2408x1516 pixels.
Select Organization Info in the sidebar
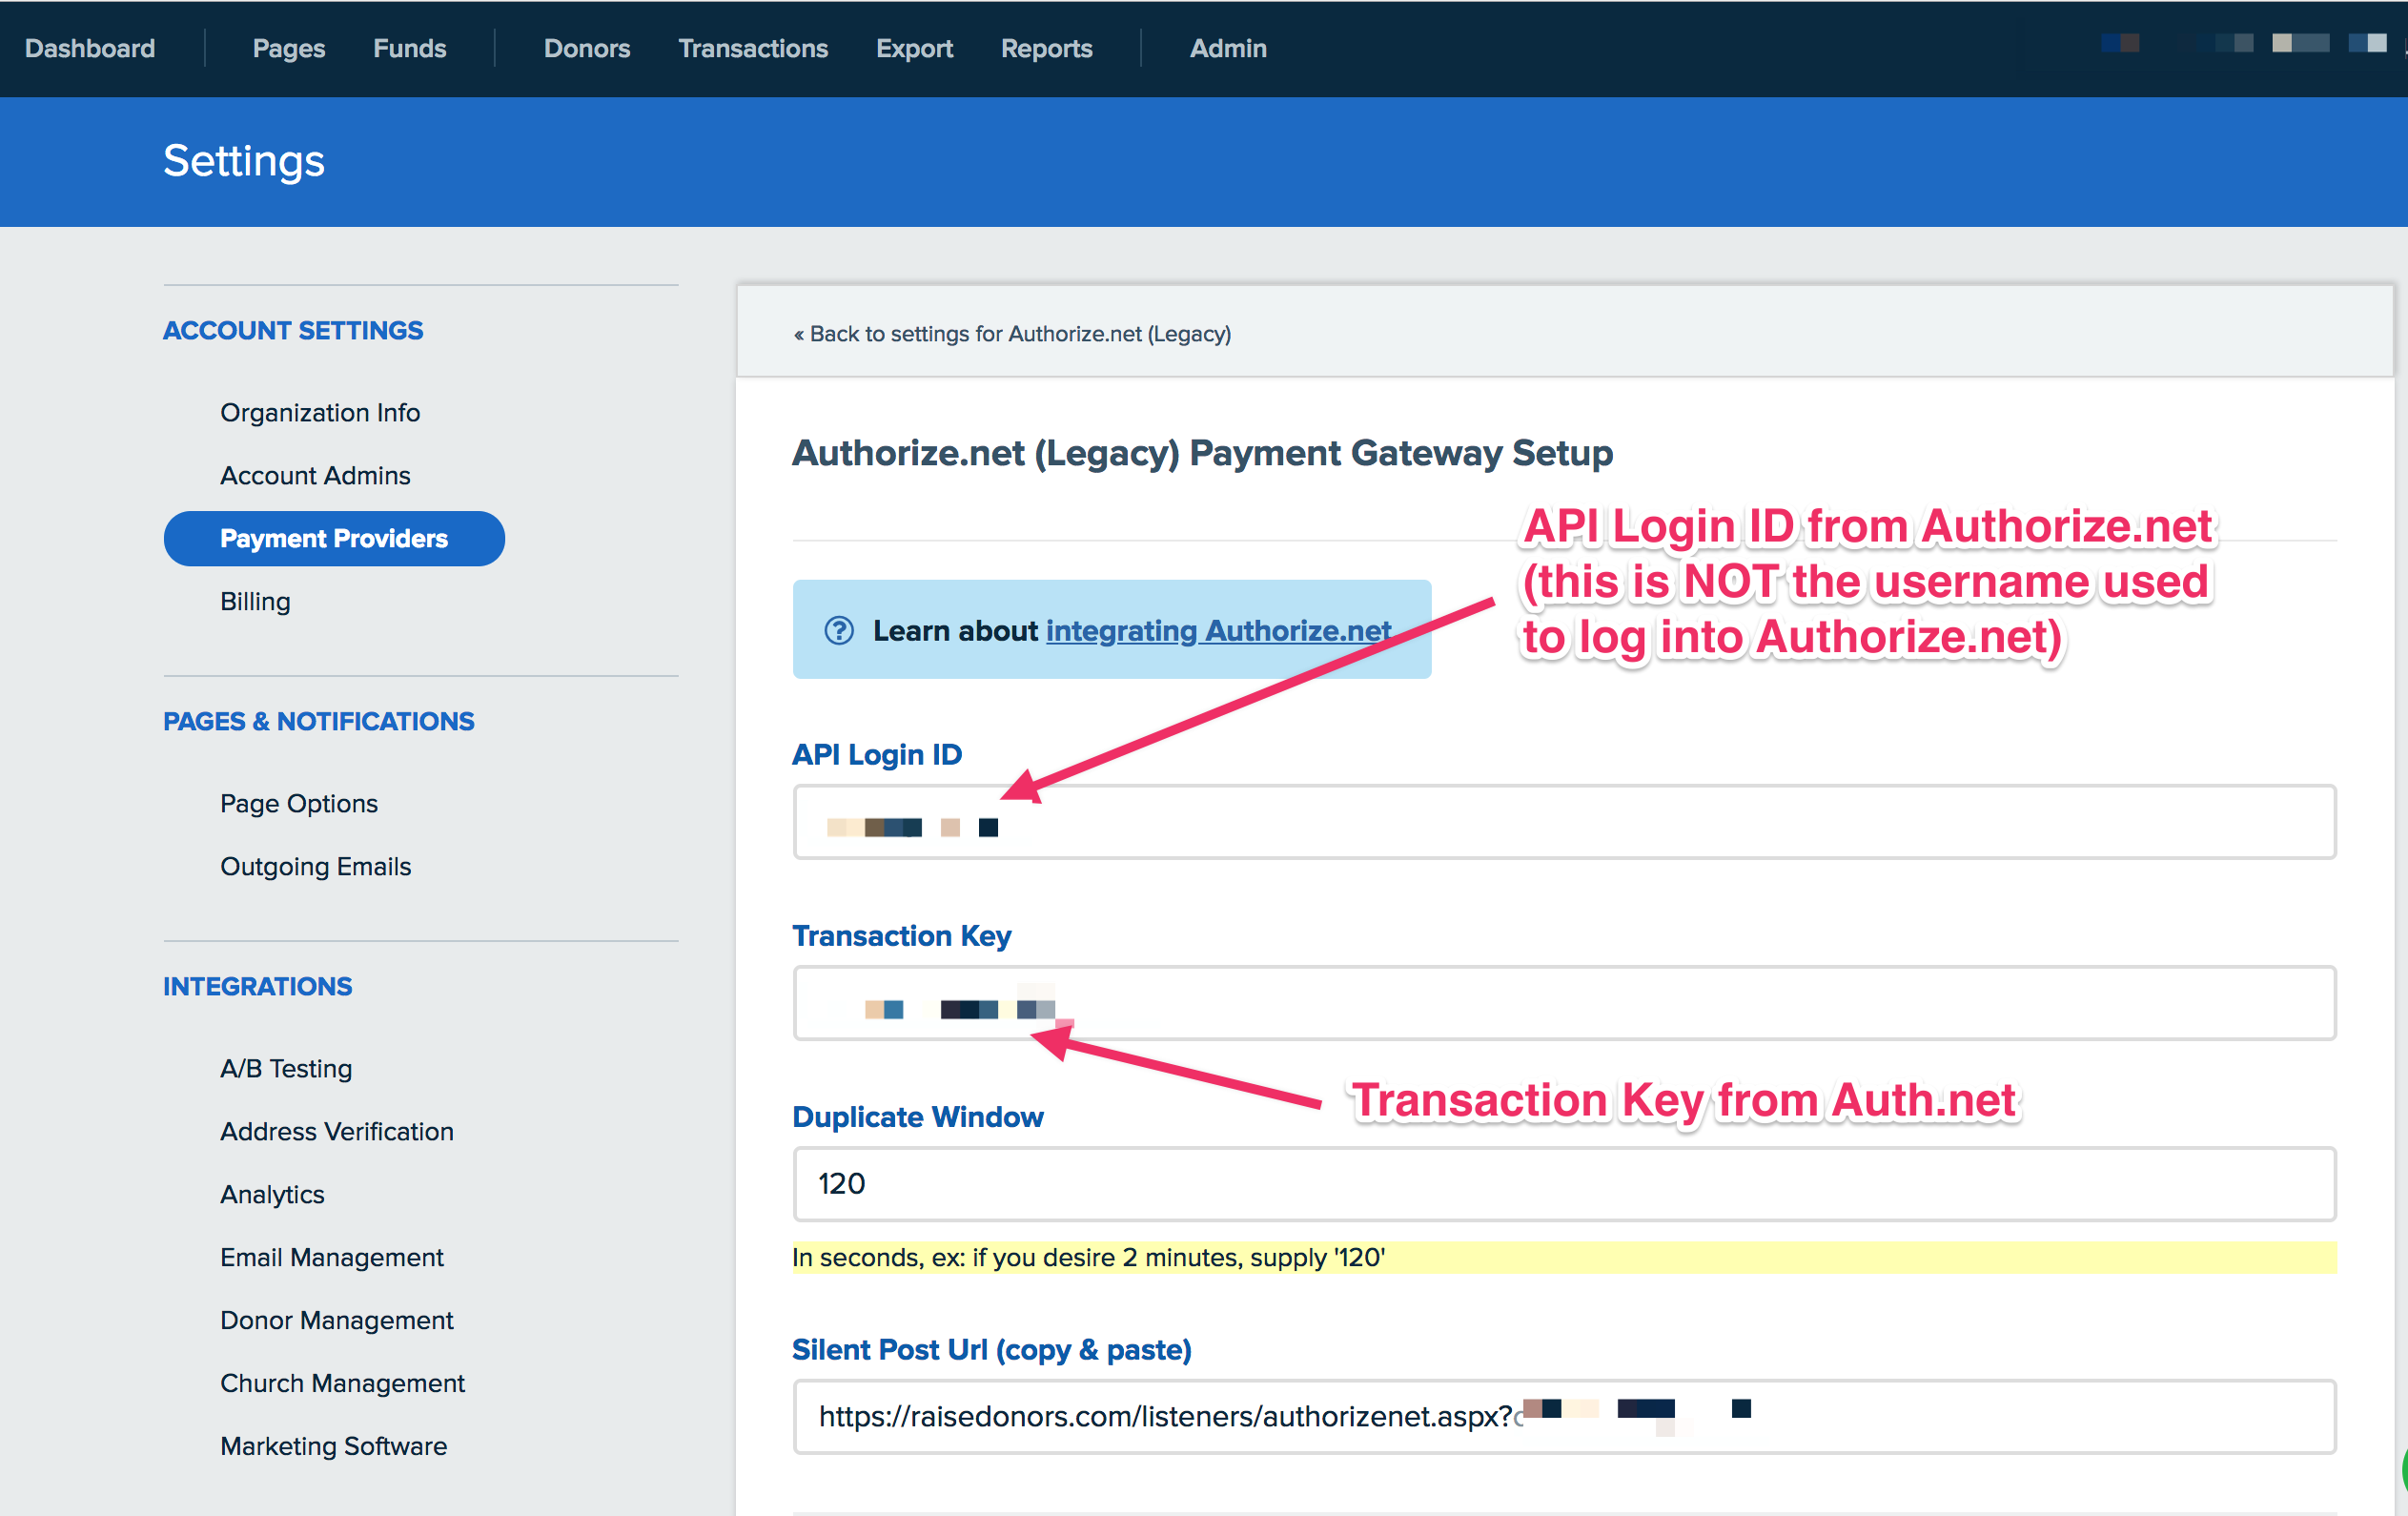pyautogui.click(x=319, y=413)
